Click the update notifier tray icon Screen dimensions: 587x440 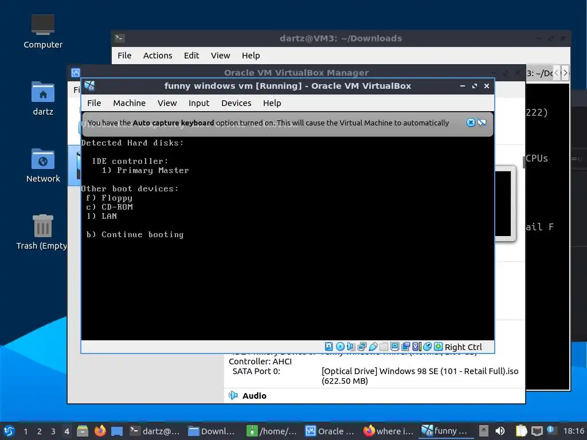click(551, 430)
